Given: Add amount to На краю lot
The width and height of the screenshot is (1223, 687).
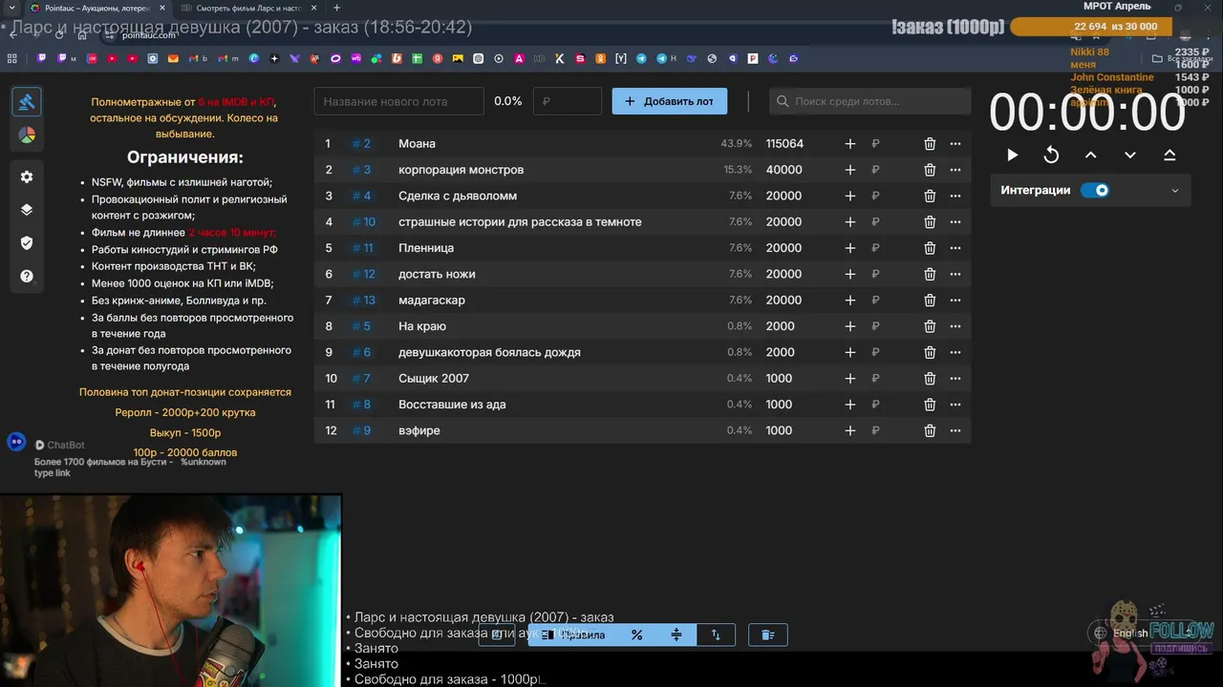Looking at the screenshot, I should [850, 326].
